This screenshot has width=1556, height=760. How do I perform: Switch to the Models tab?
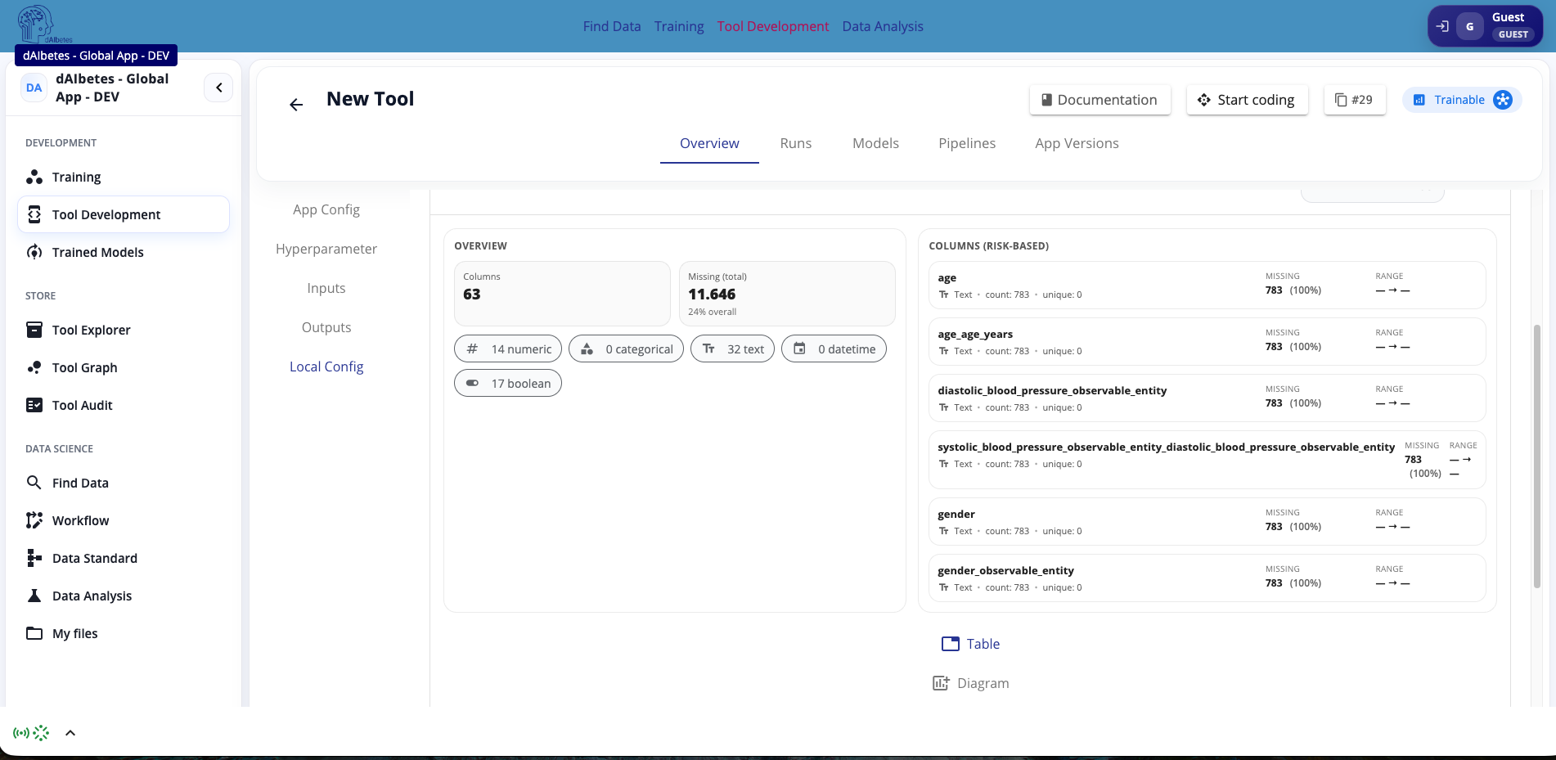pyautogui.click(x=875, y=143)
